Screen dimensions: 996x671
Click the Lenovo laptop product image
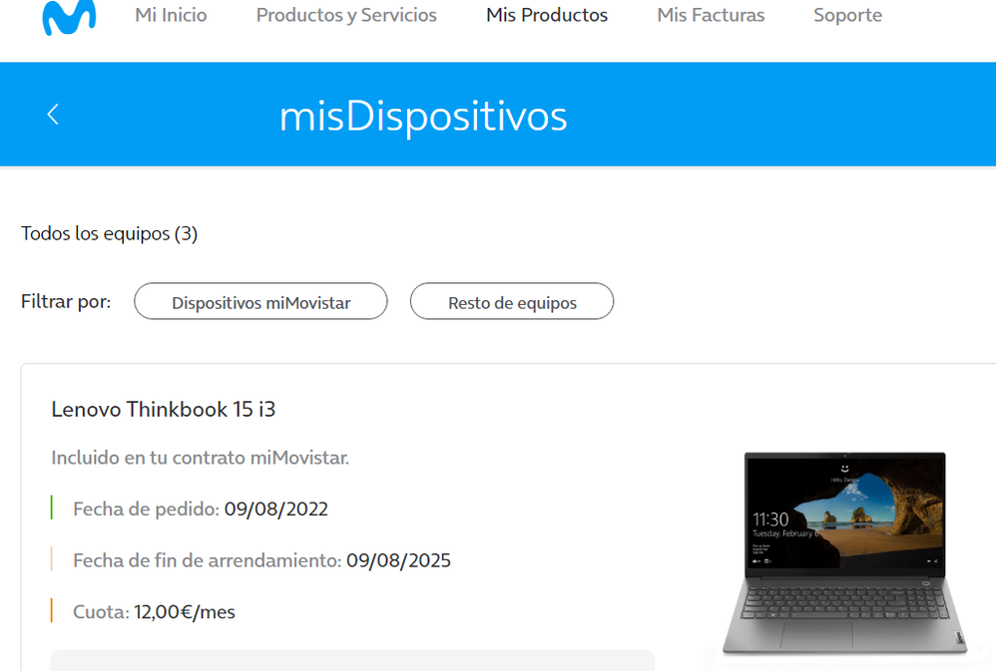point(845,553)
